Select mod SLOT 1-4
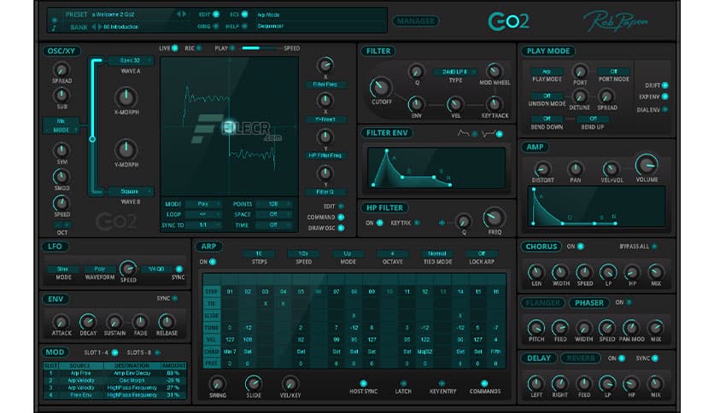Image resolution: width=714 pixels, height=413 pixels. [x=114, y=352]
